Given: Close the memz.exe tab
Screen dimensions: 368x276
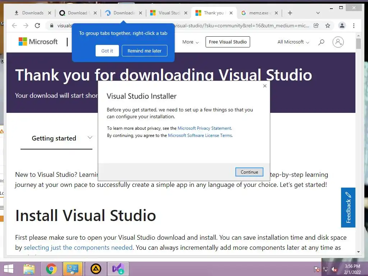Looking at the screenshot, I should click(x=276, y=13).
